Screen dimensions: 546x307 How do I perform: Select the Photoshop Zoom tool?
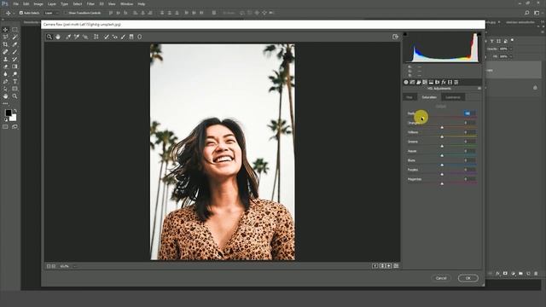coord(15,96)
